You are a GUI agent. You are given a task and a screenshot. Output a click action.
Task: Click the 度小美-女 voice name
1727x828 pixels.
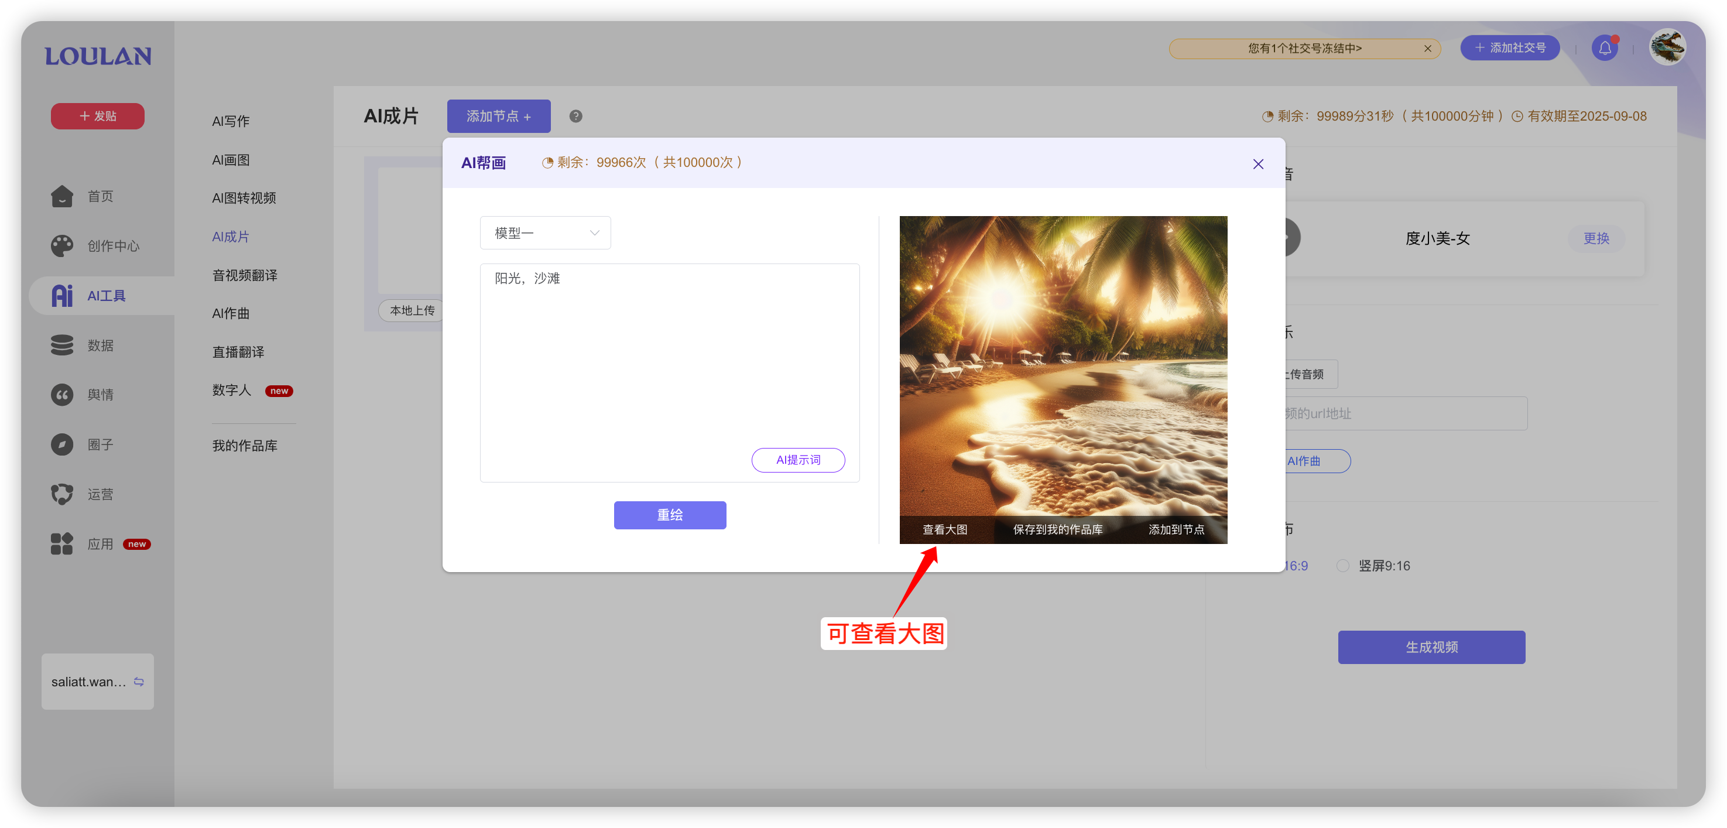tap(1437, 239)
